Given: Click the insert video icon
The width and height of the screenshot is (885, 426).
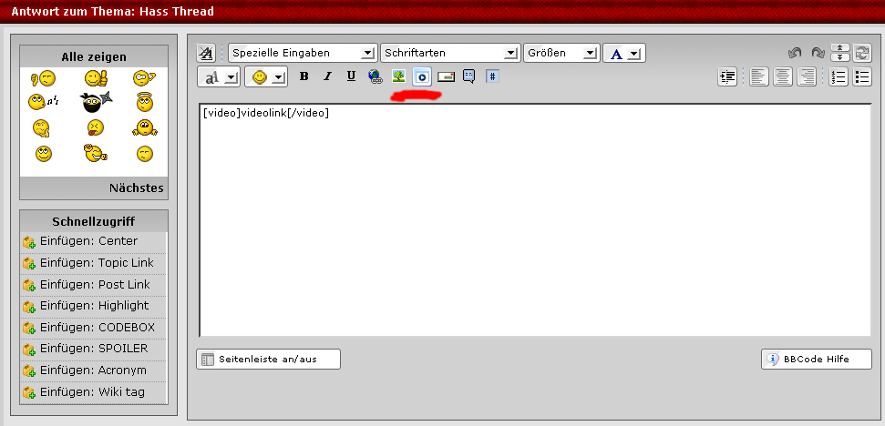Looking at the screenshot, I should pos(422,76).
